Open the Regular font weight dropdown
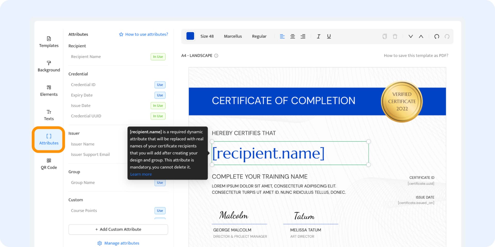Image resolution: width=495 pixels, height=247 pixels. coord(259,36)
